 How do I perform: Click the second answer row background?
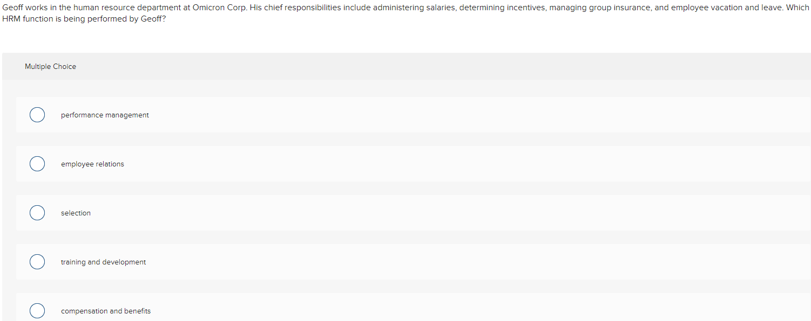pyautogui.click(x=378, y=164)
